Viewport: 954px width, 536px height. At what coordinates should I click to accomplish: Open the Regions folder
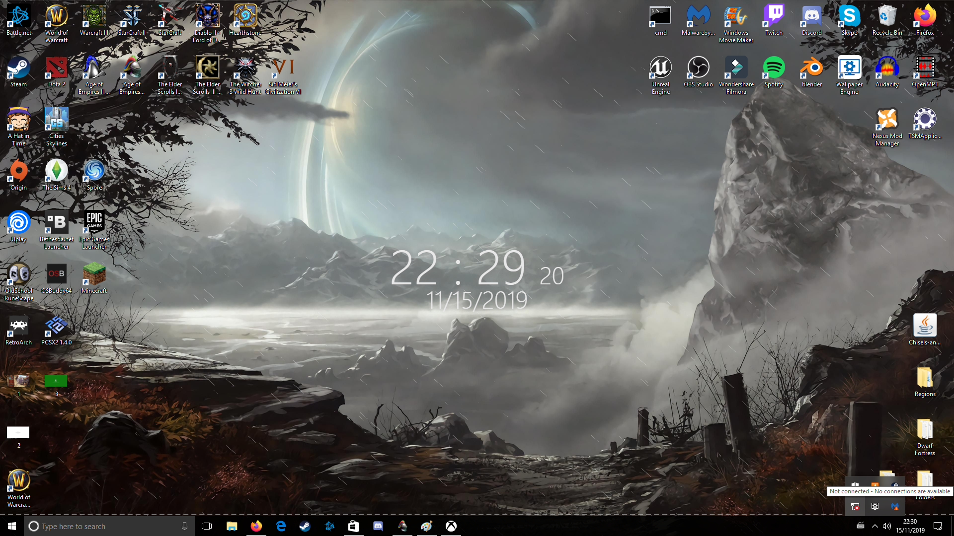coord(925,382)
